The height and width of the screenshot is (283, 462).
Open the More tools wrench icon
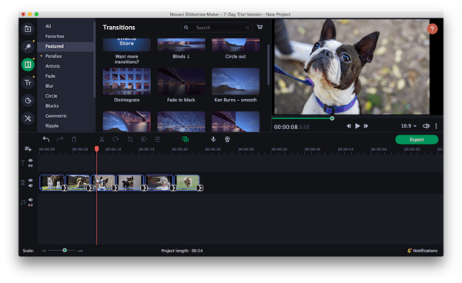(x=28, y=118)
